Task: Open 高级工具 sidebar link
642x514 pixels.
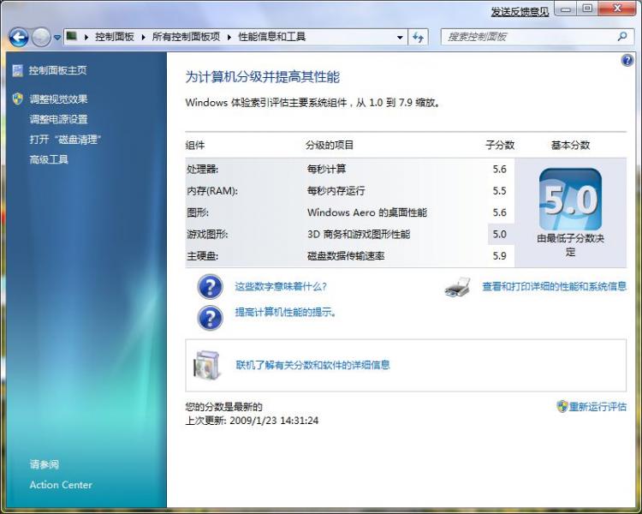Action: 49,159
